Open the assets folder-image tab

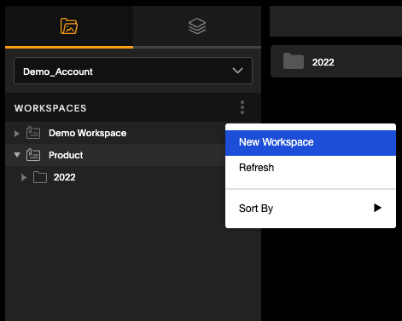(x=69, y=26)
